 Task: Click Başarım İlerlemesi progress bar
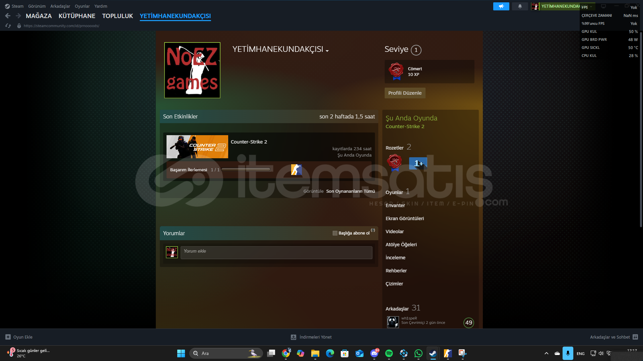click(246, 170)
